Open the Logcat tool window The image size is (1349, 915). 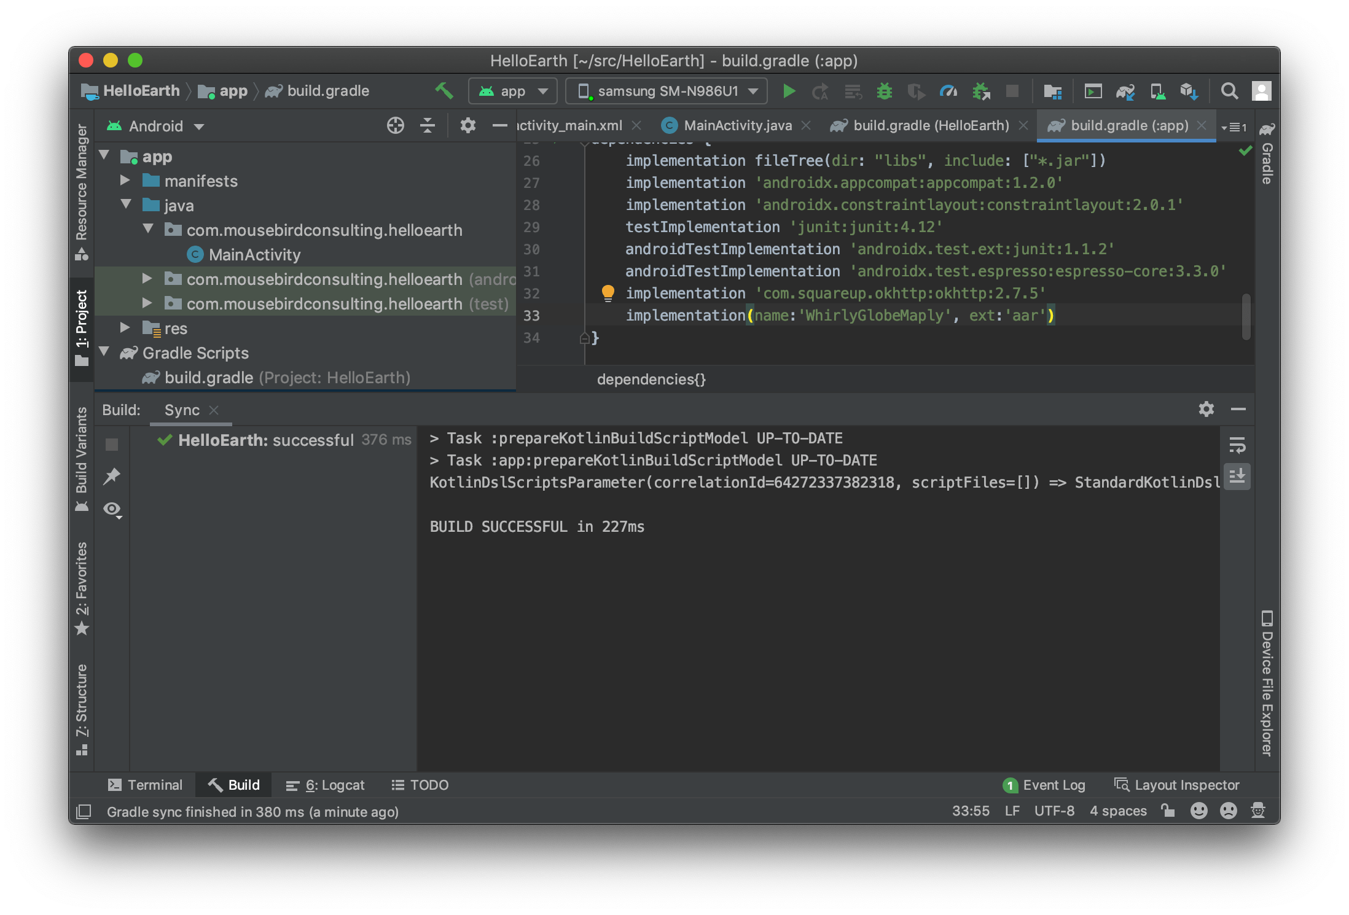[x=326, y=785]
